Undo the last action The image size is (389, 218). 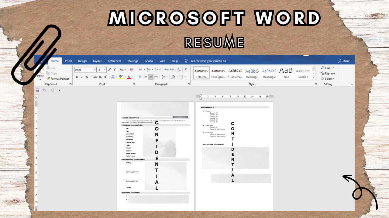click(x=44, y=90)
